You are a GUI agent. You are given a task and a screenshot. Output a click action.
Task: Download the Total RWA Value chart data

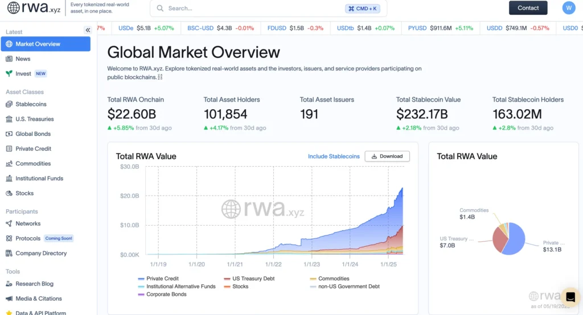[387, 156]
